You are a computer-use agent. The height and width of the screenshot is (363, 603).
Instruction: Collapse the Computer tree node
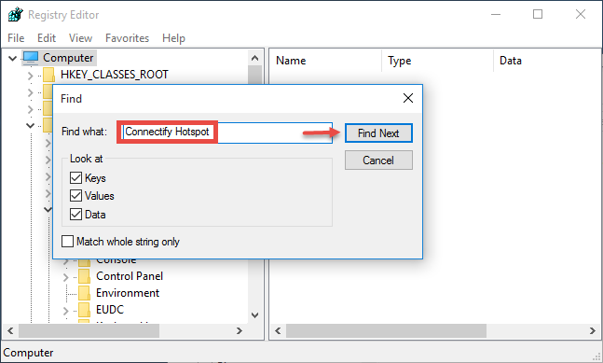click(x=13, y=58)
